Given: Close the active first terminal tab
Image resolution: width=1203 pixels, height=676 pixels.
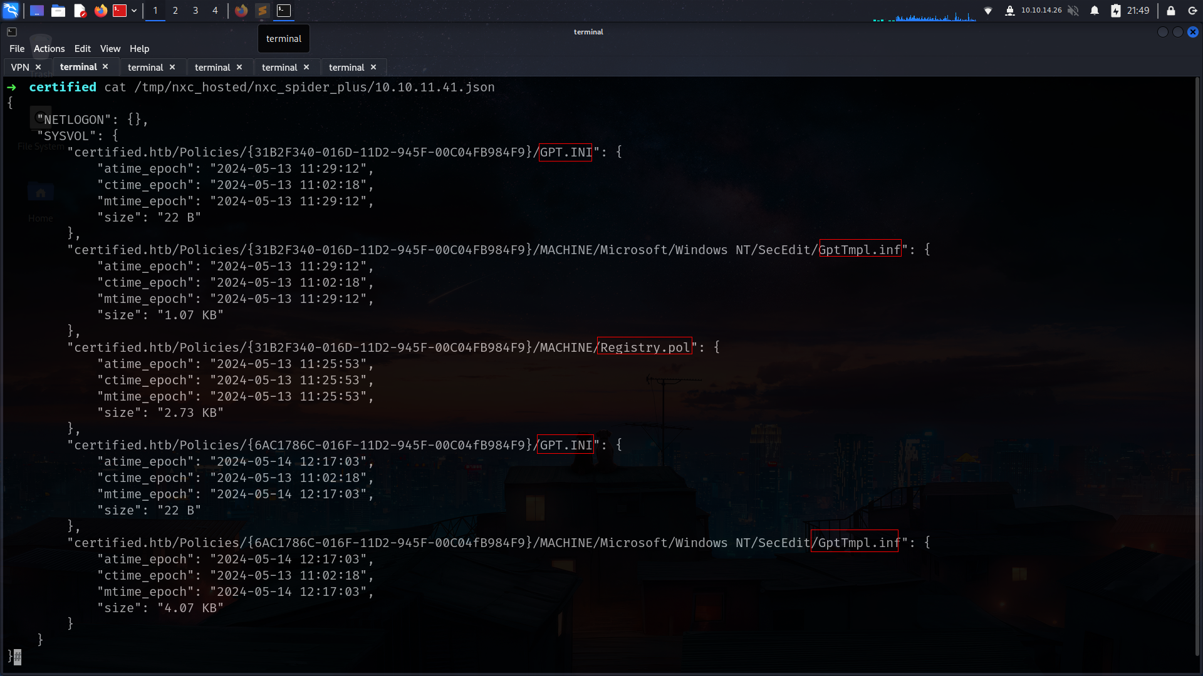Looking at the screenshot, I should pos(105,66).
